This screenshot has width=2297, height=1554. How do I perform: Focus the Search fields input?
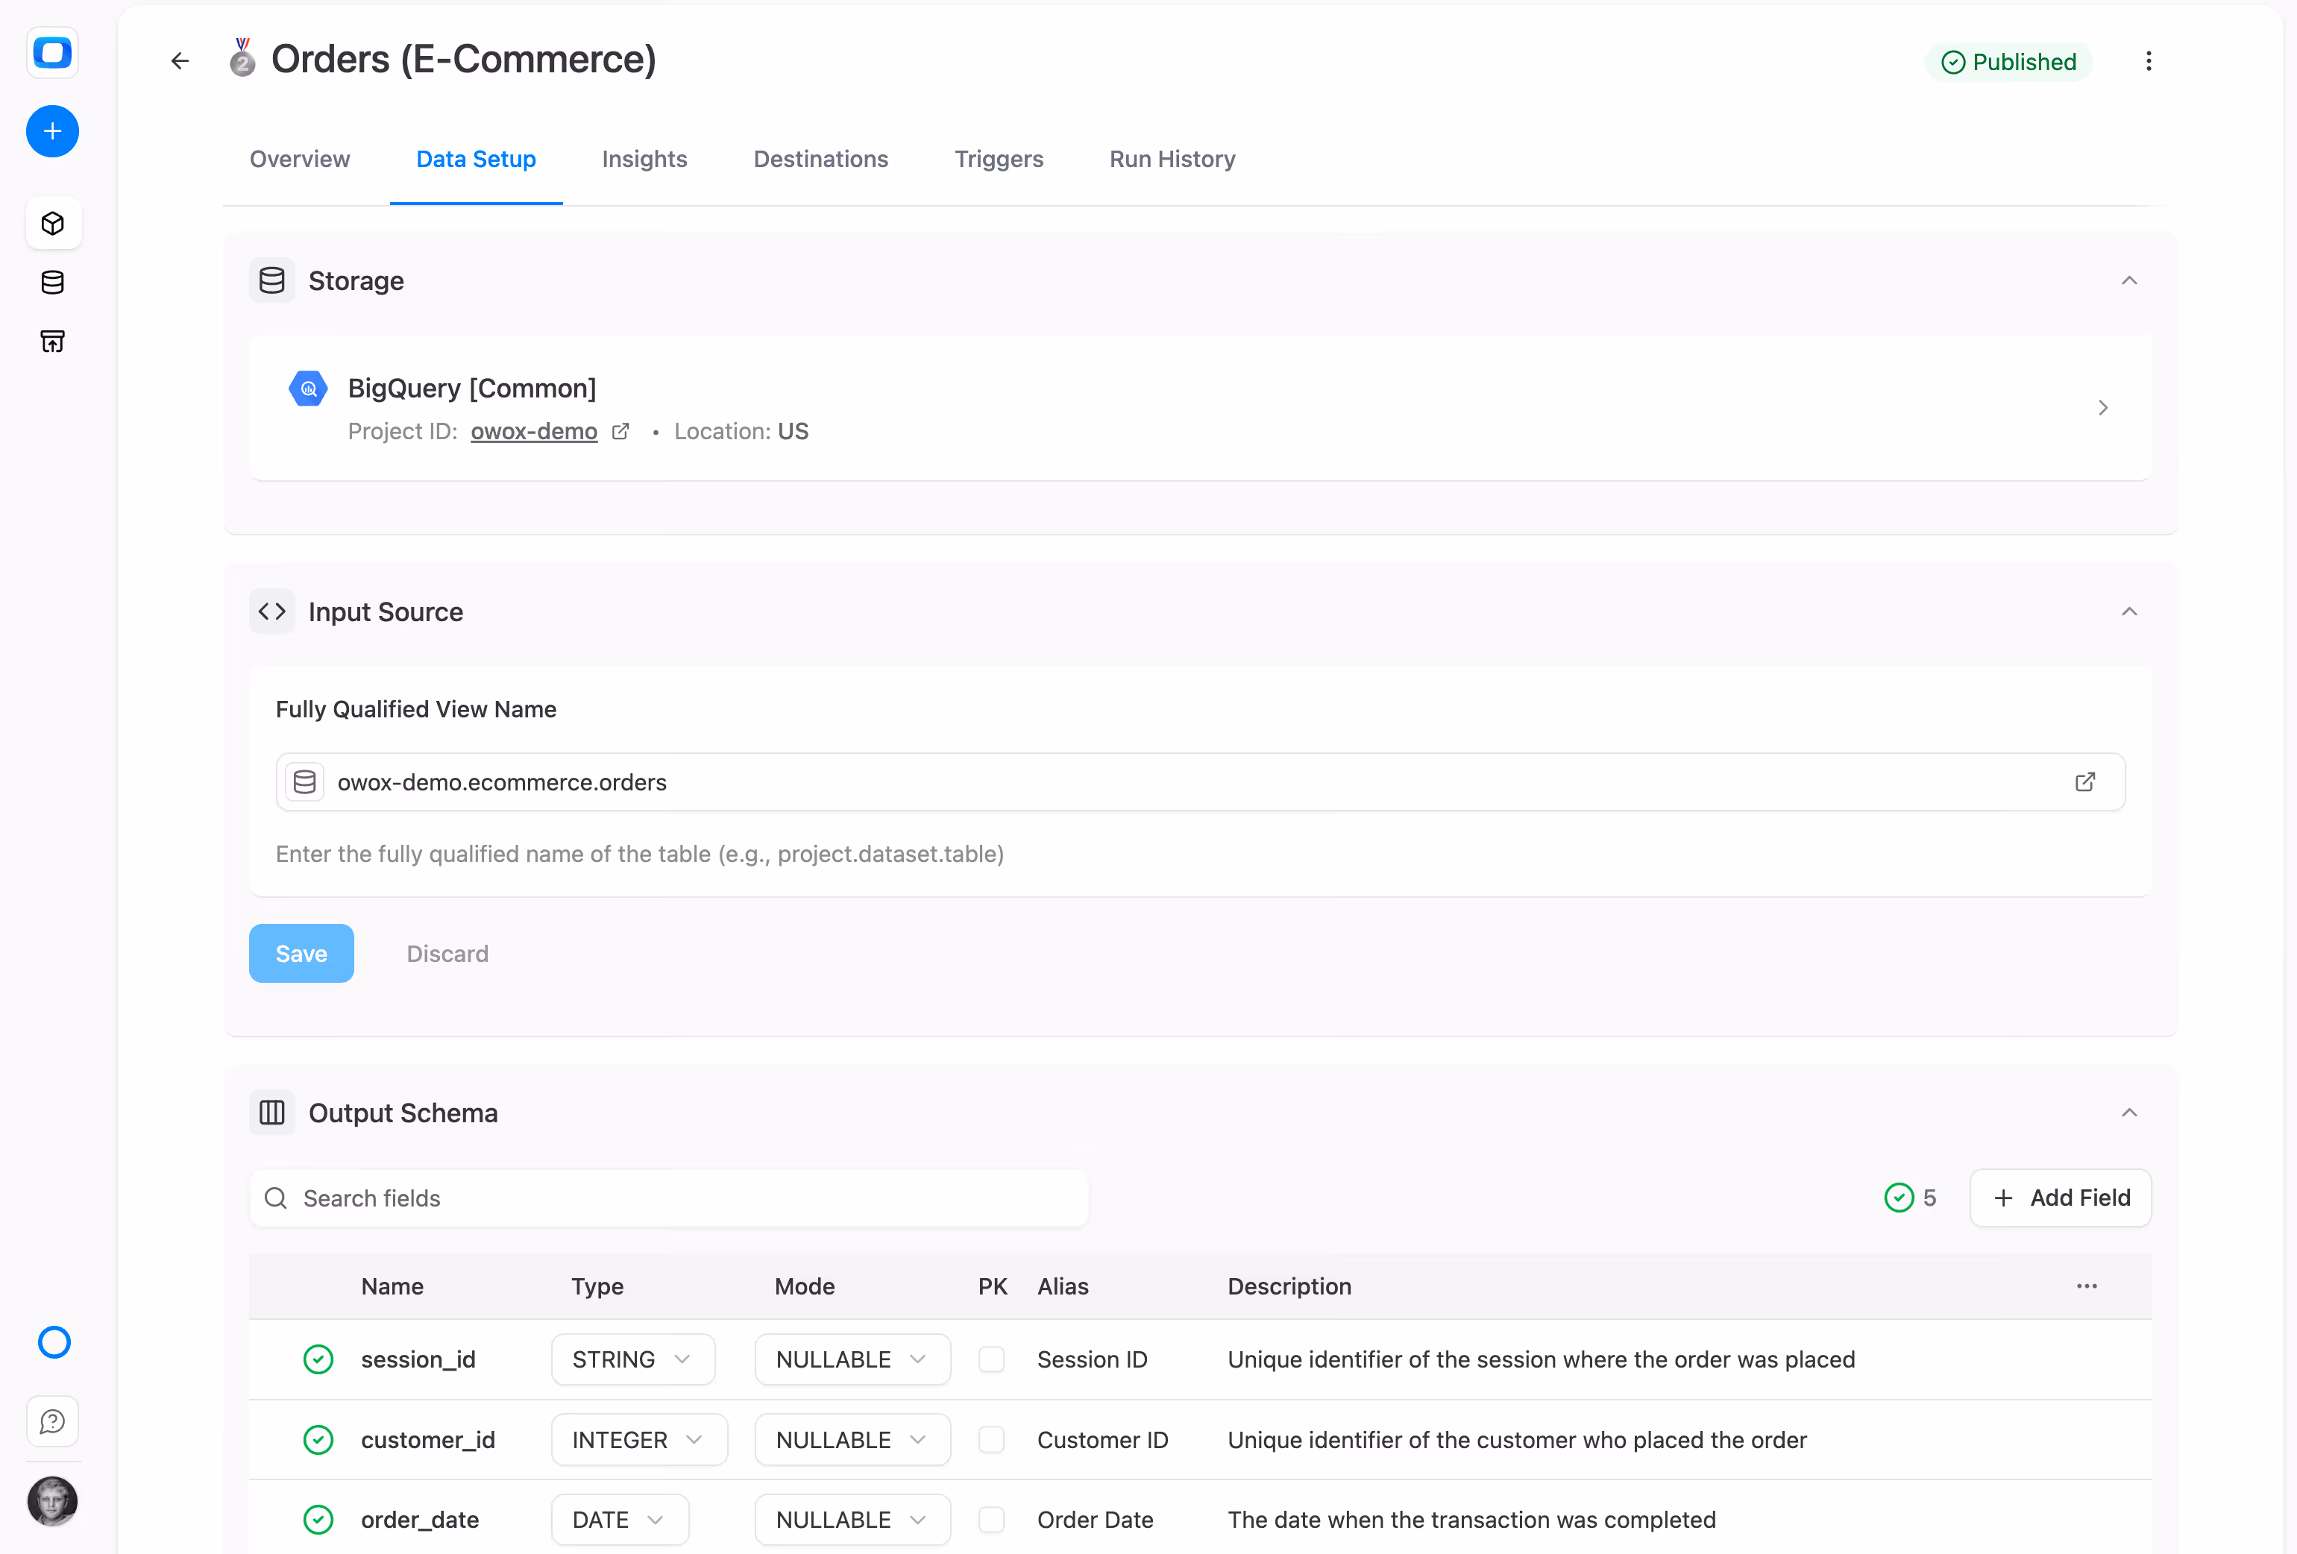668,1198
